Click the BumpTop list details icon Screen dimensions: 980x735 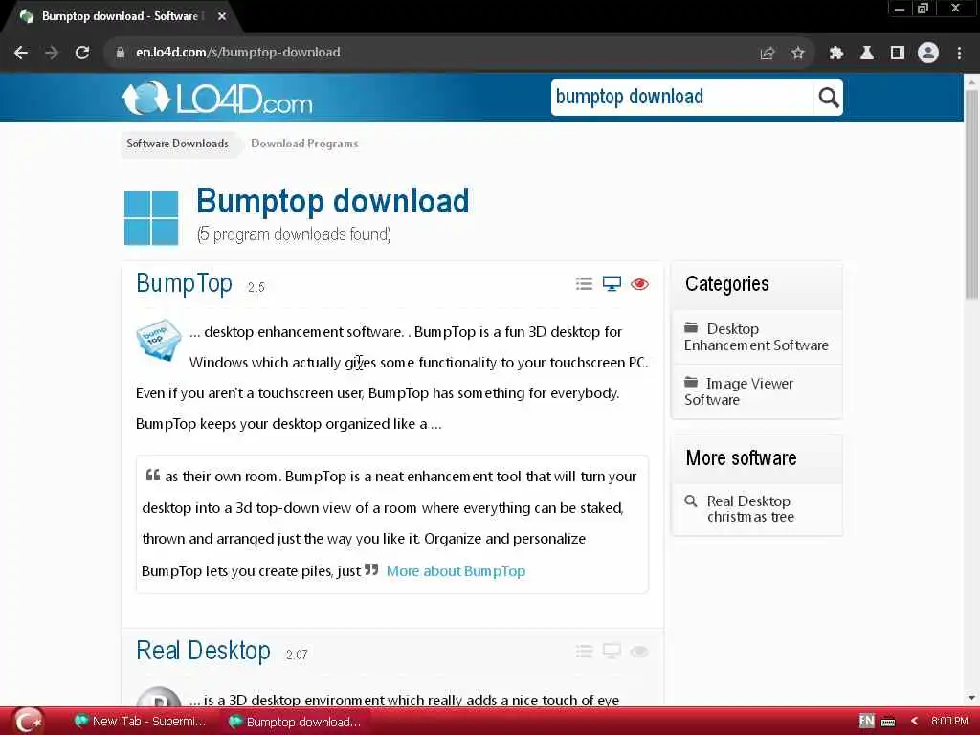(584, 284)
